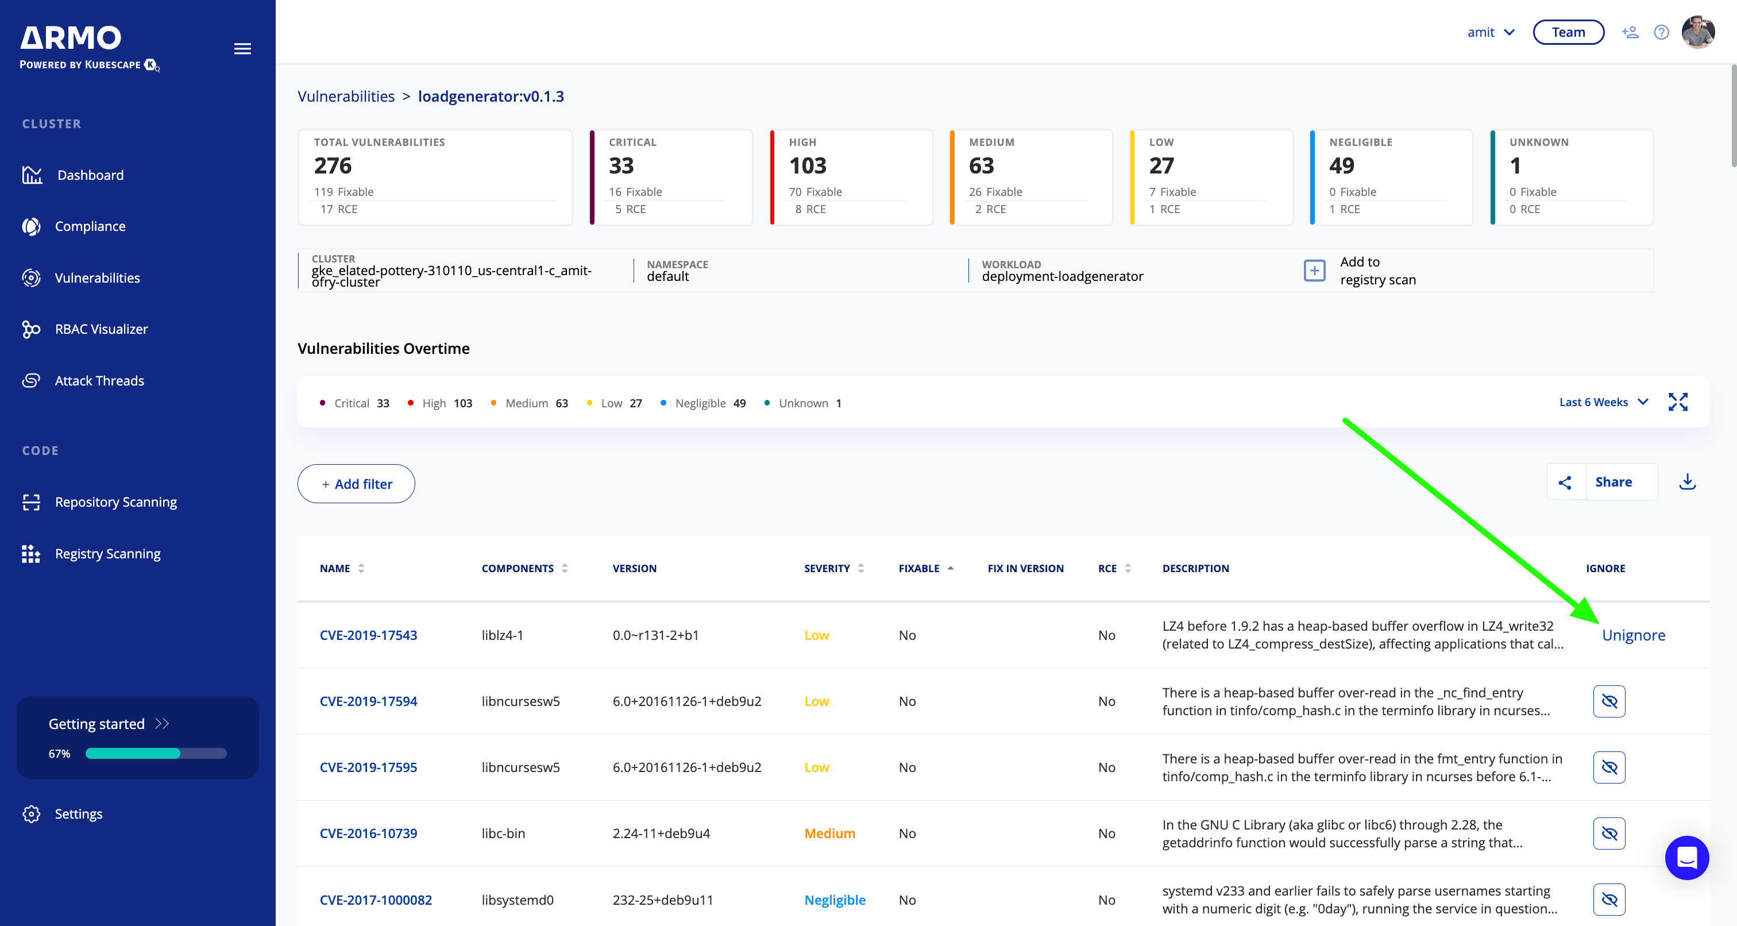This screenshot has width=1737, height=926.
Task: Click the download export icon
Action: 1687,481
